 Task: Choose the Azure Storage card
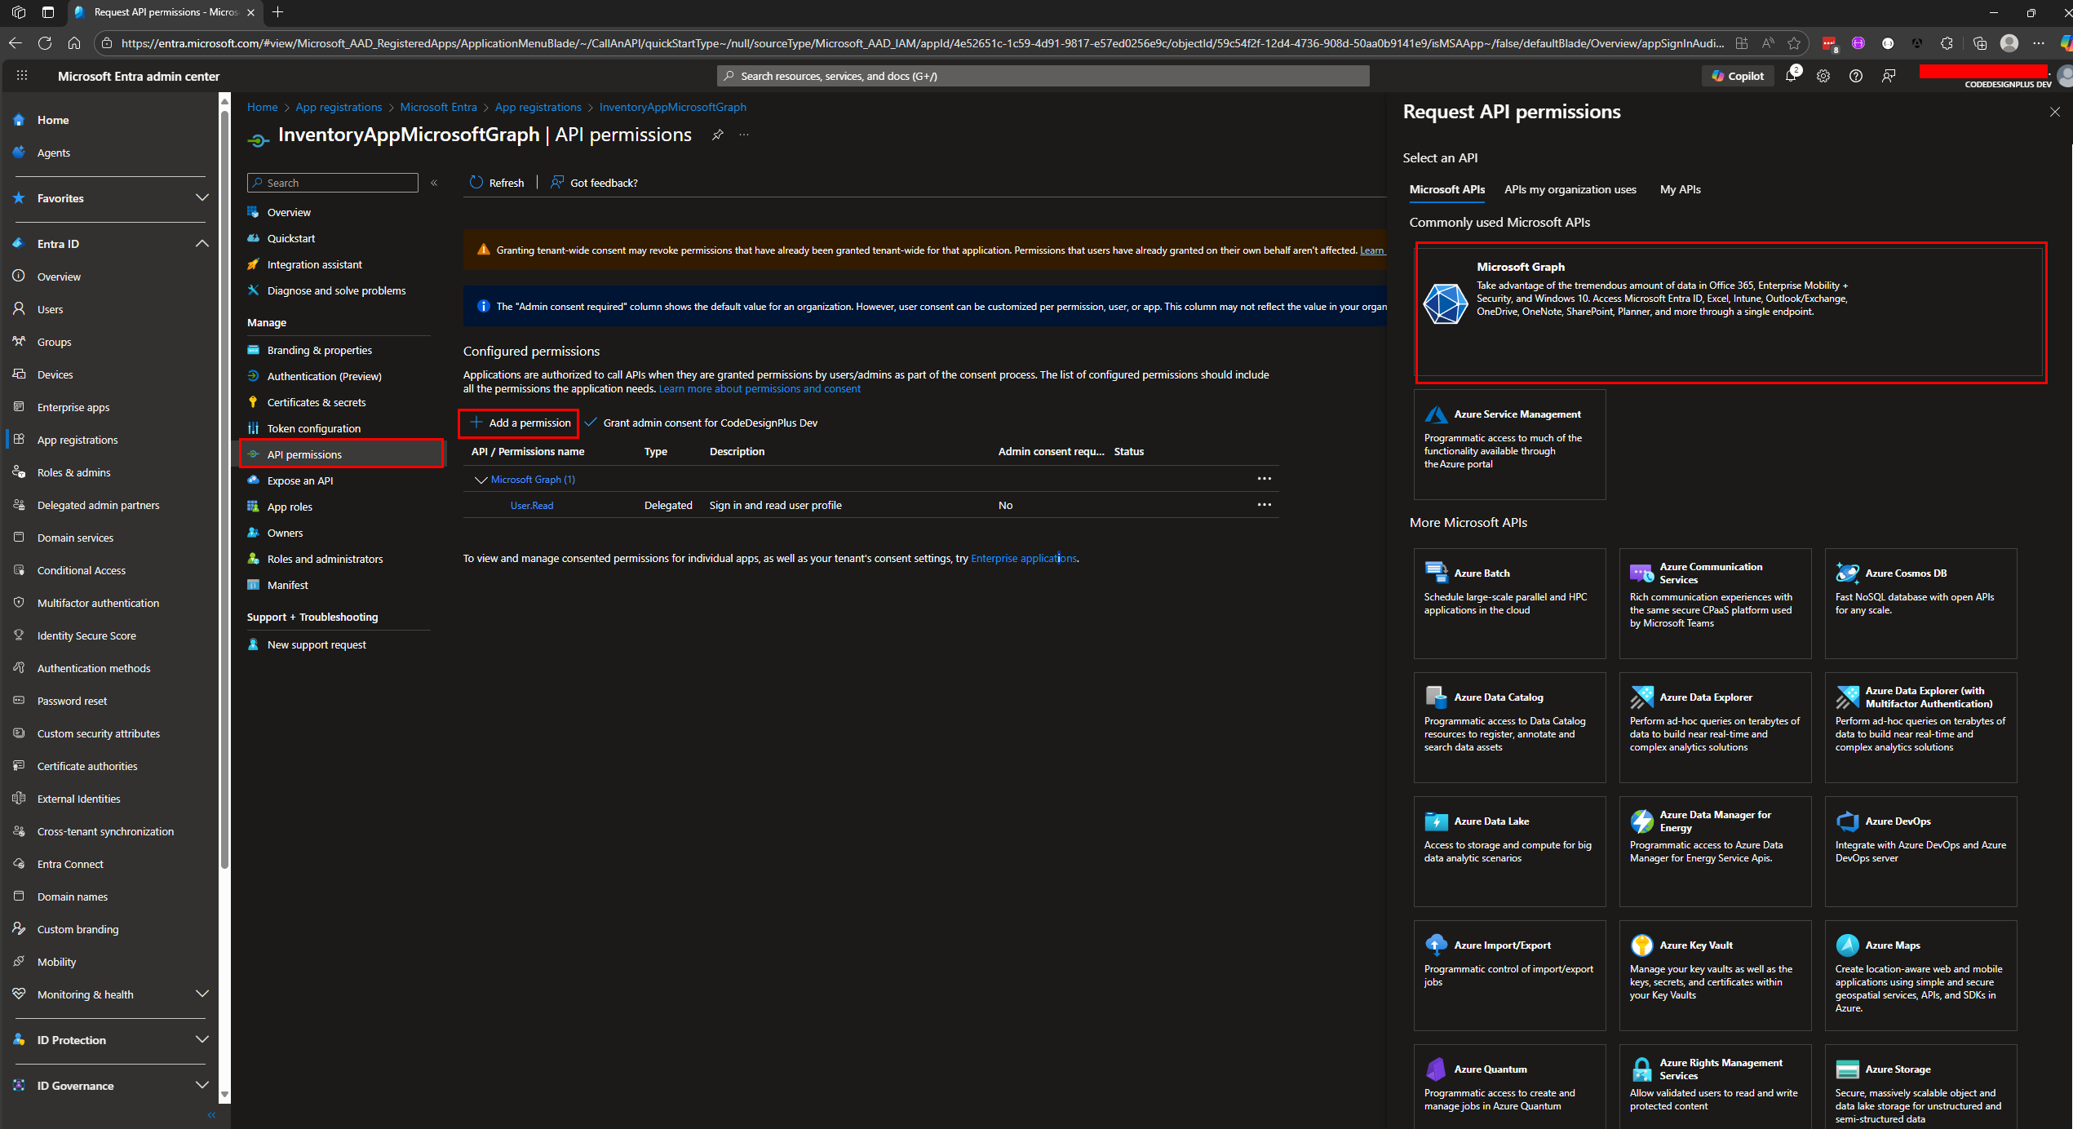(x=1920, y=1087)
